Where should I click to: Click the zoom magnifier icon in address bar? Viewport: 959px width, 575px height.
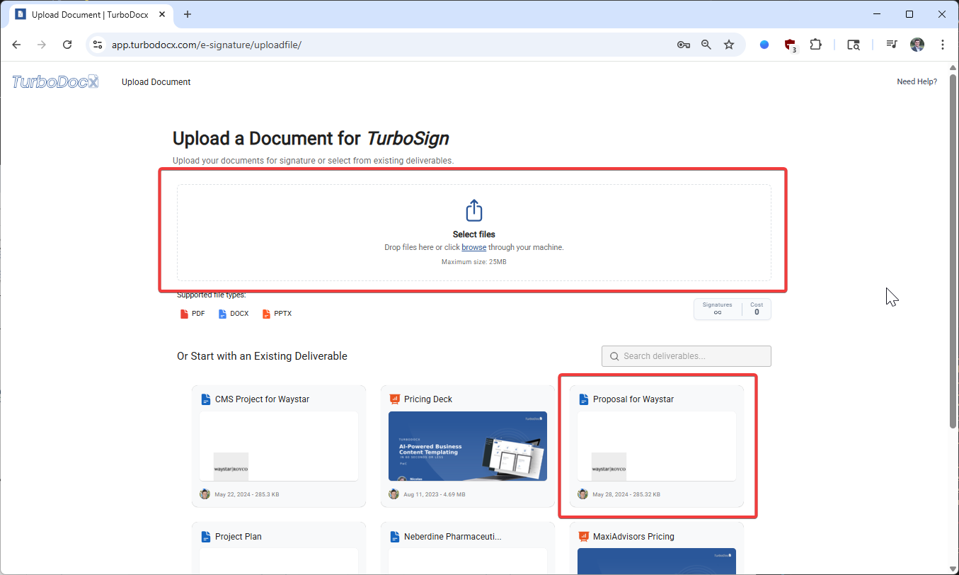click(706, 45)
